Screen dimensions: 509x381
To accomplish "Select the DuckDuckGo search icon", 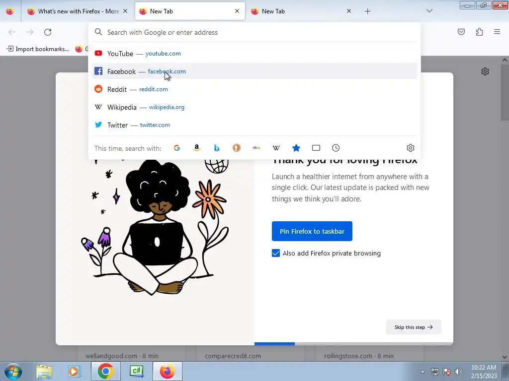I will tap(237, 148).
